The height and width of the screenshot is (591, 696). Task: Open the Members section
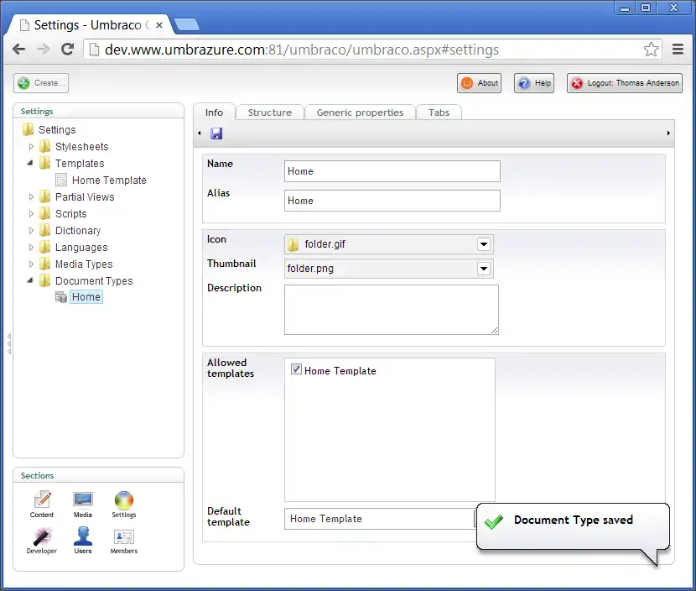[x=124, y=541]
